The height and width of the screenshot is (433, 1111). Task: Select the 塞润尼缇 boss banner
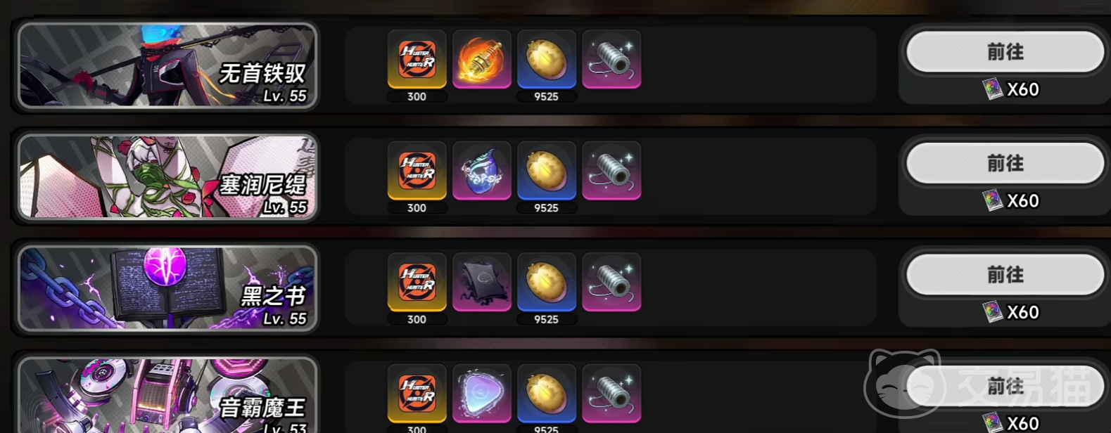click(167, 176)
